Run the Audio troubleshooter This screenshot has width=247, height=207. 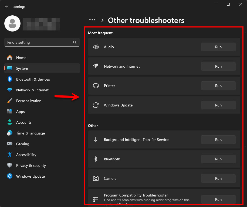(218, 47)
